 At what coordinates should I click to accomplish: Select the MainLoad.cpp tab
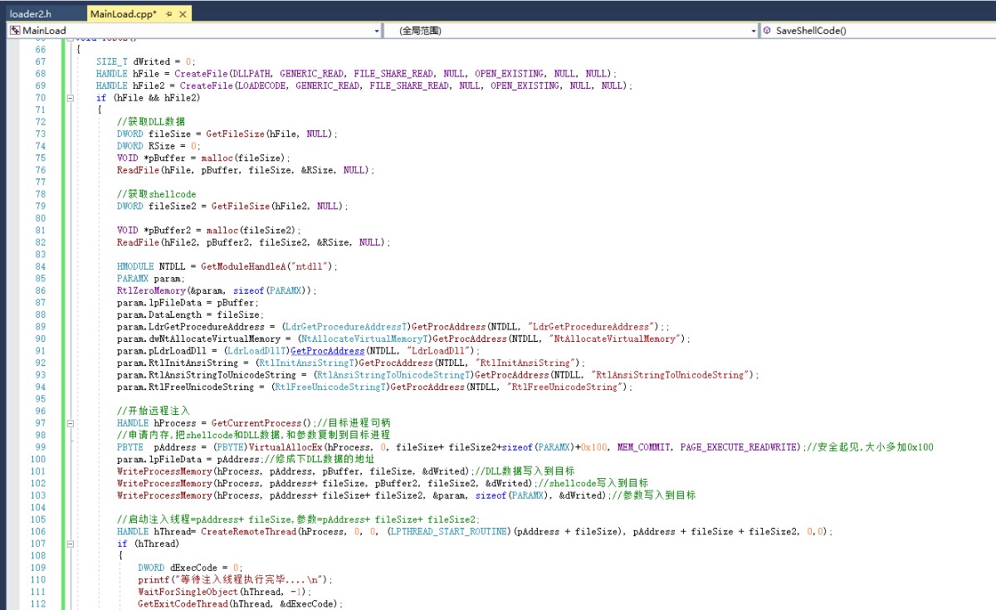[x=124, y=14]
